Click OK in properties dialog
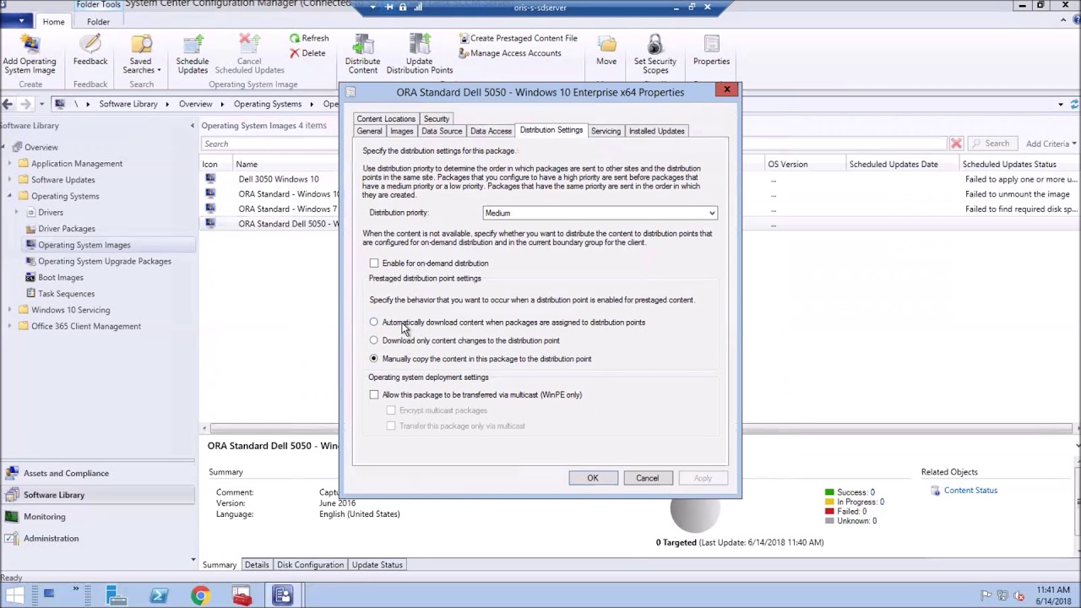 coord(593,478)
